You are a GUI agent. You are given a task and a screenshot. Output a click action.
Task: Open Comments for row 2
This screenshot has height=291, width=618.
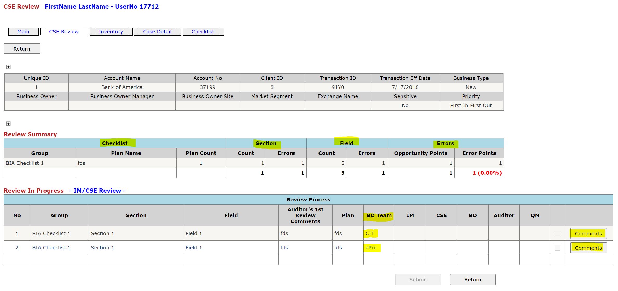click(x=588, y=248)
